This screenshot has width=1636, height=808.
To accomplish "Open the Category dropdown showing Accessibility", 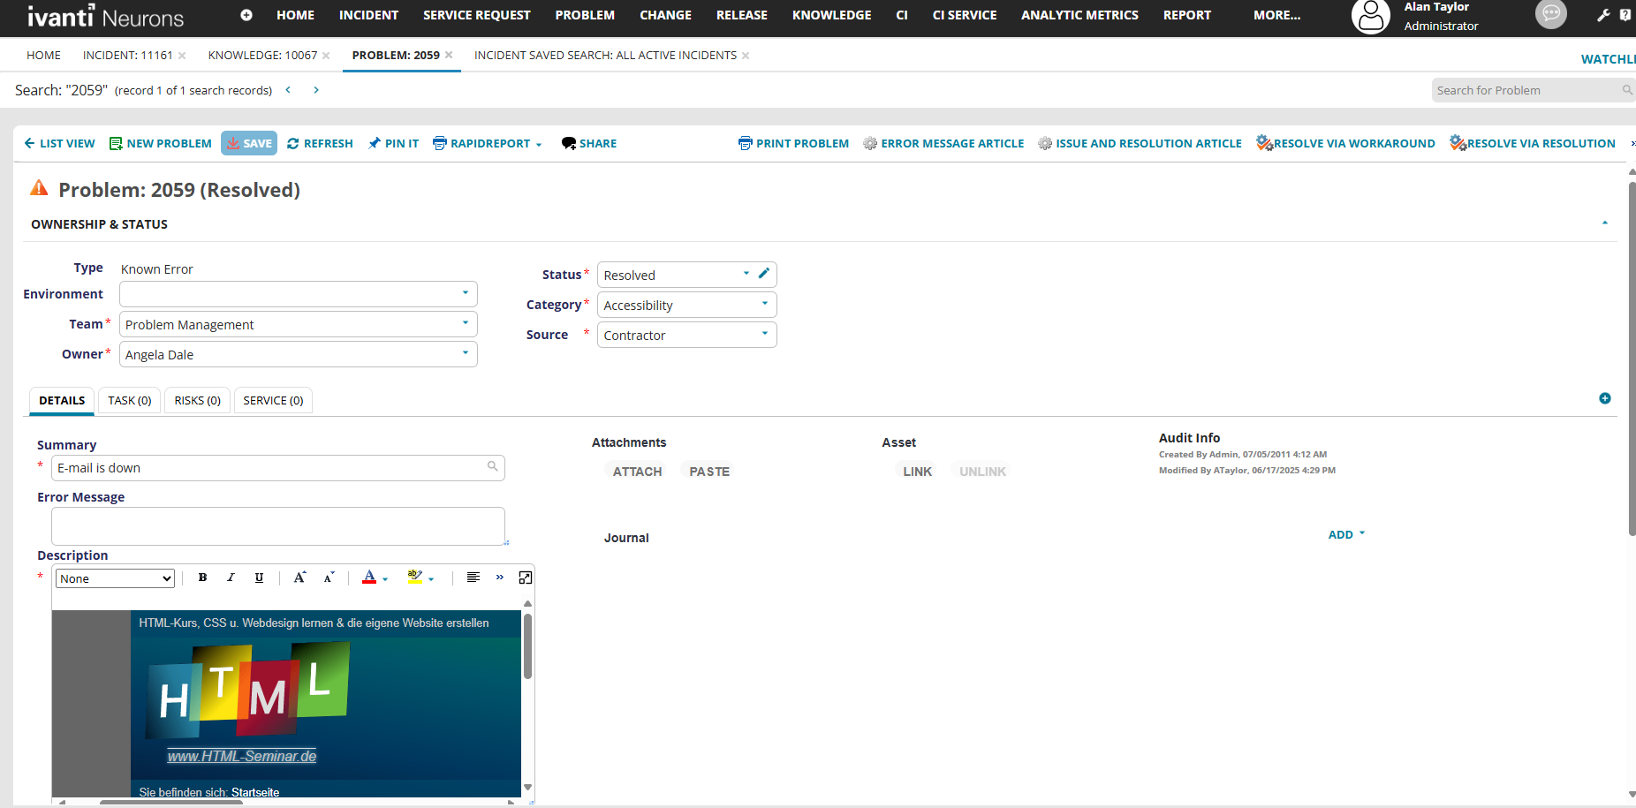I will click(x=686, y=305).
